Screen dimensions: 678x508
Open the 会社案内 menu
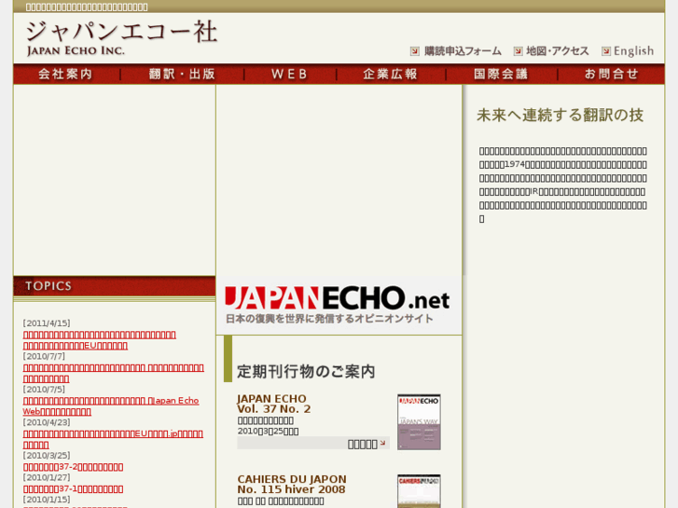click(66, 75)
